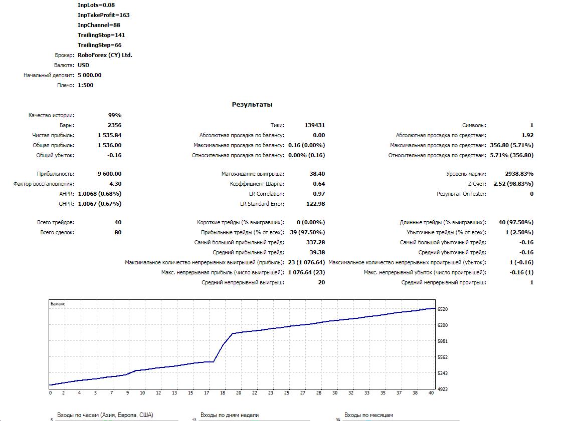Click the Коэффициент Шарпа value 0.64
Screen dimensions: 563x421
click(319, 184)
